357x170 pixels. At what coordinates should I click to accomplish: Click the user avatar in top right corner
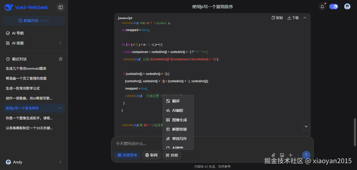pyautogui.click(x=347, y=6)
